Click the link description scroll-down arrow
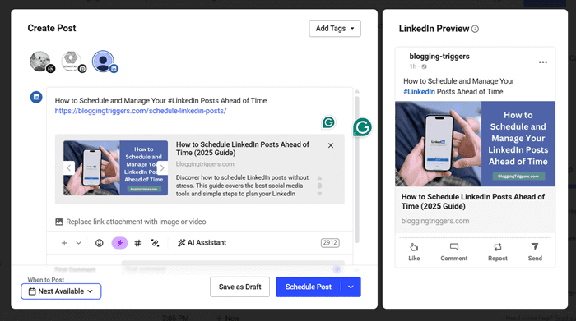 tap(319, 194)
